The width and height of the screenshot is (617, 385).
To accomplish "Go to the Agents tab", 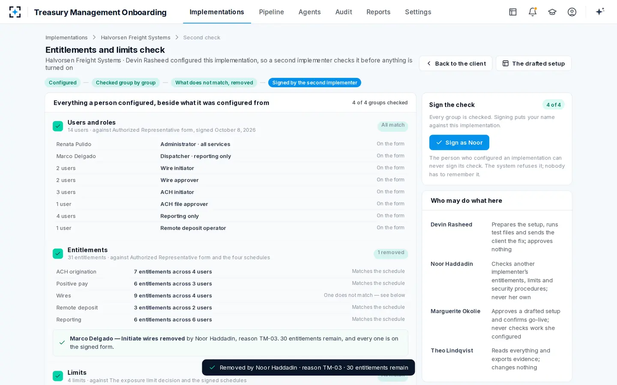I will point(310,12).
